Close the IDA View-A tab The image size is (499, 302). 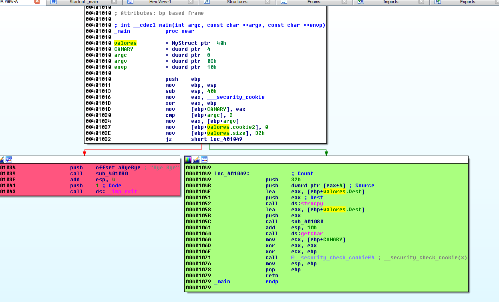coord(37,2)
